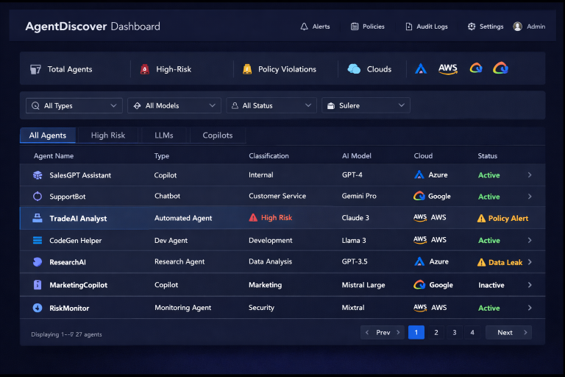Open Settings via the gear icon
The image size is (565, 377).
click(472, 27)
